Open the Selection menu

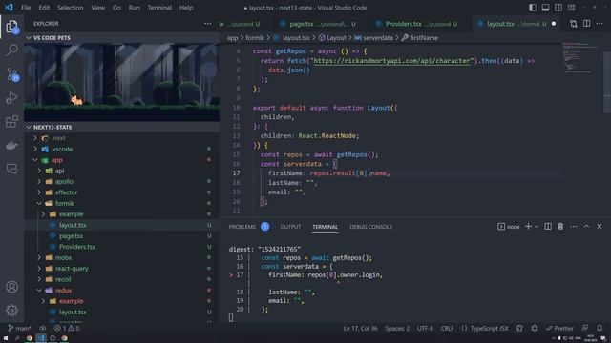tap(70, 8)
